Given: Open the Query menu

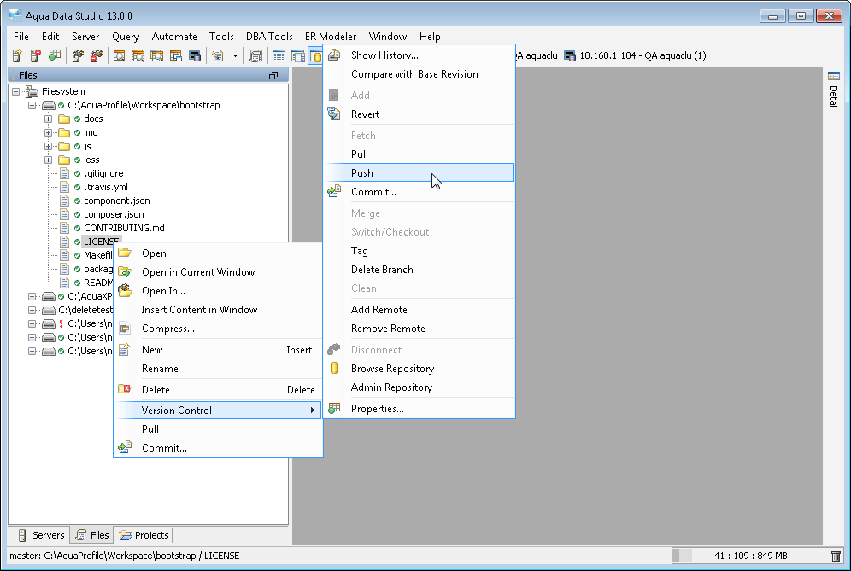Looking at the screenshot, I should click(x=126, y=37).
